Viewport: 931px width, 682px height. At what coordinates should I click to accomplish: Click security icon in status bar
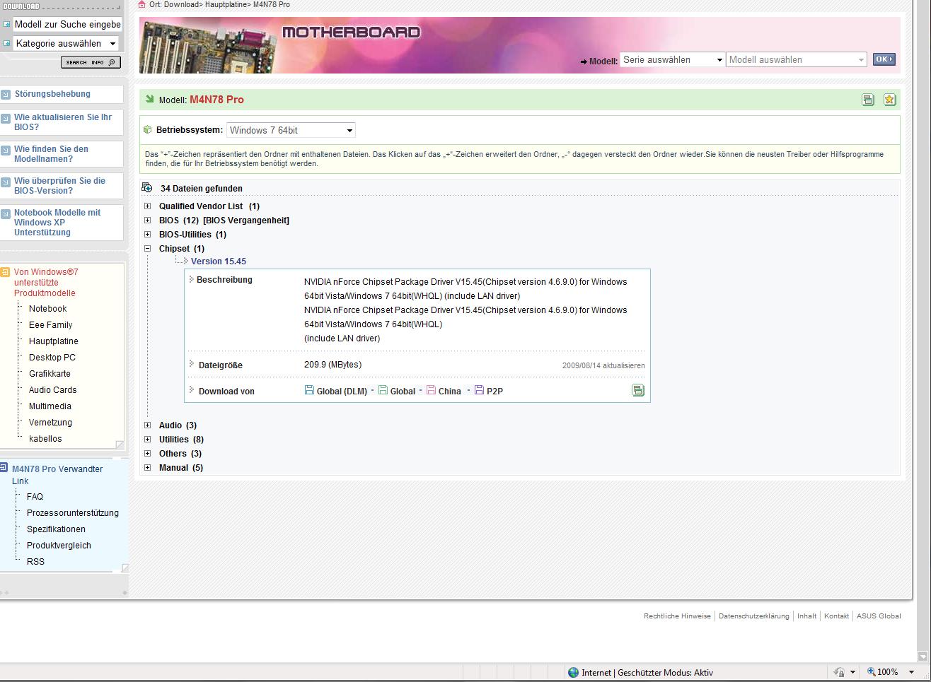pos(839,672)
